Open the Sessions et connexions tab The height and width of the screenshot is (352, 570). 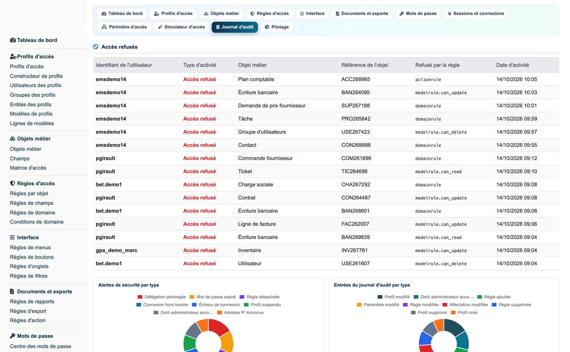coord(476,14)
